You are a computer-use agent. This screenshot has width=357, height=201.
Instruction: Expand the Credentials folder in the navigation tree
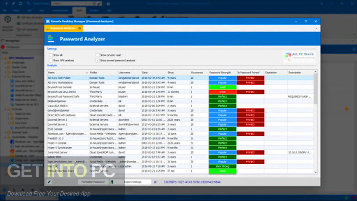[x=5, y=62]
